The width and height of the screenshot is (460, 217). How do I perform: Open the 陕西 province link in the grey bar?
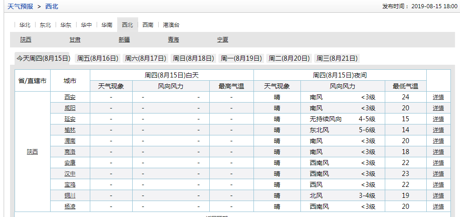(26, 40)
